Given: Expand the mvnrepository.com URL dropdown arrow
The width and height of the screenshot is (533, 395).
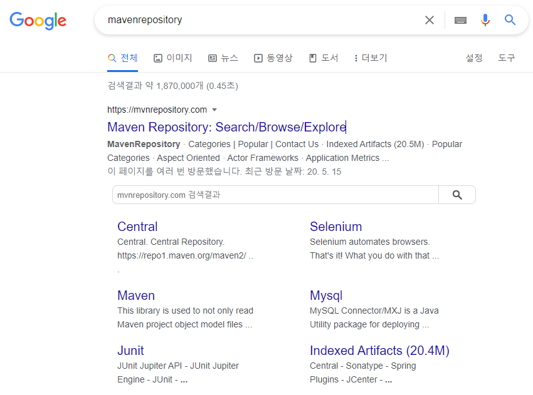Looking at the screenshot, I should coord(214,110).
